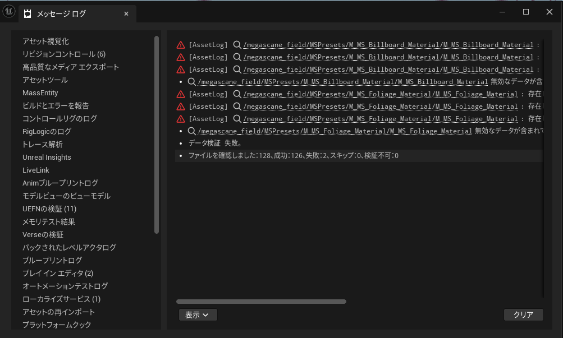Select ブループリントログ category
The width and height of the screenshot is (563, 338).
tap(52, 261)
